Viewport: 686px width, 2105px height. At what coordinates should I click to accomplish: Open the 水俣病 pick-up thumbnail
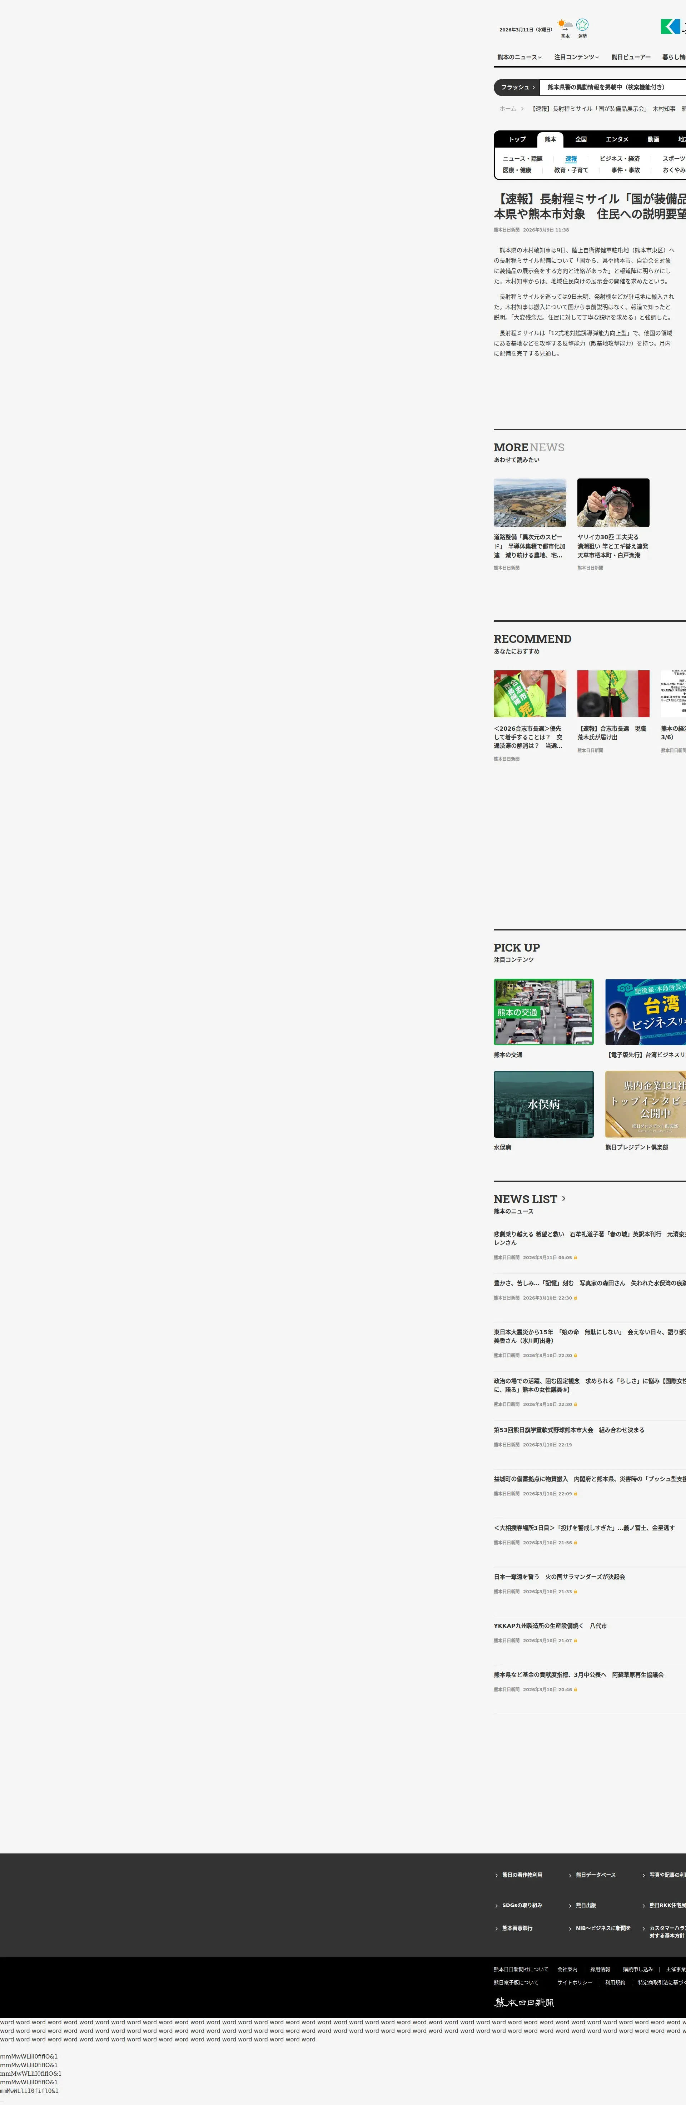coord(543,1104)
